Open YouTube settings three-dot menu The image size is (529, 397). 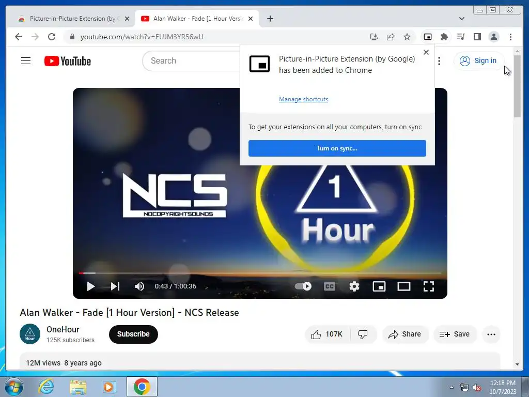pos(439,61)
